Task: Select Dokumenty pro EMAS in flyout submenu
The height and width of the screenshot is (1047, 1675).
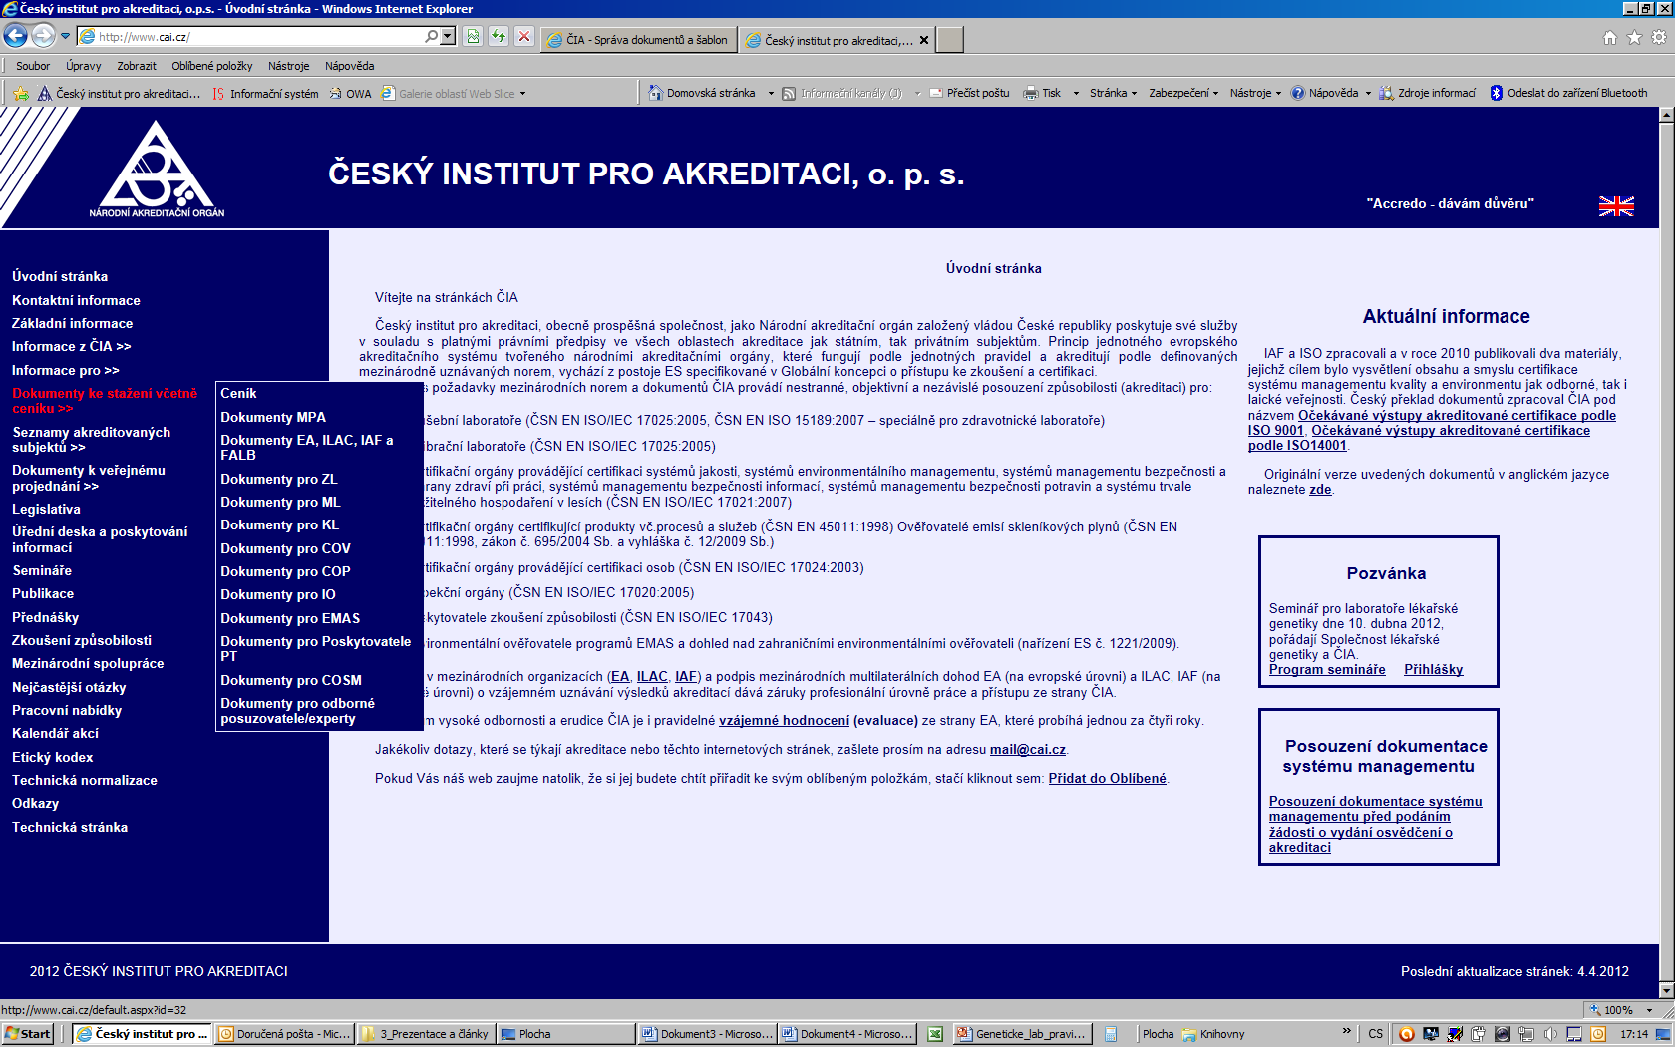Action: tap(290, 618)
